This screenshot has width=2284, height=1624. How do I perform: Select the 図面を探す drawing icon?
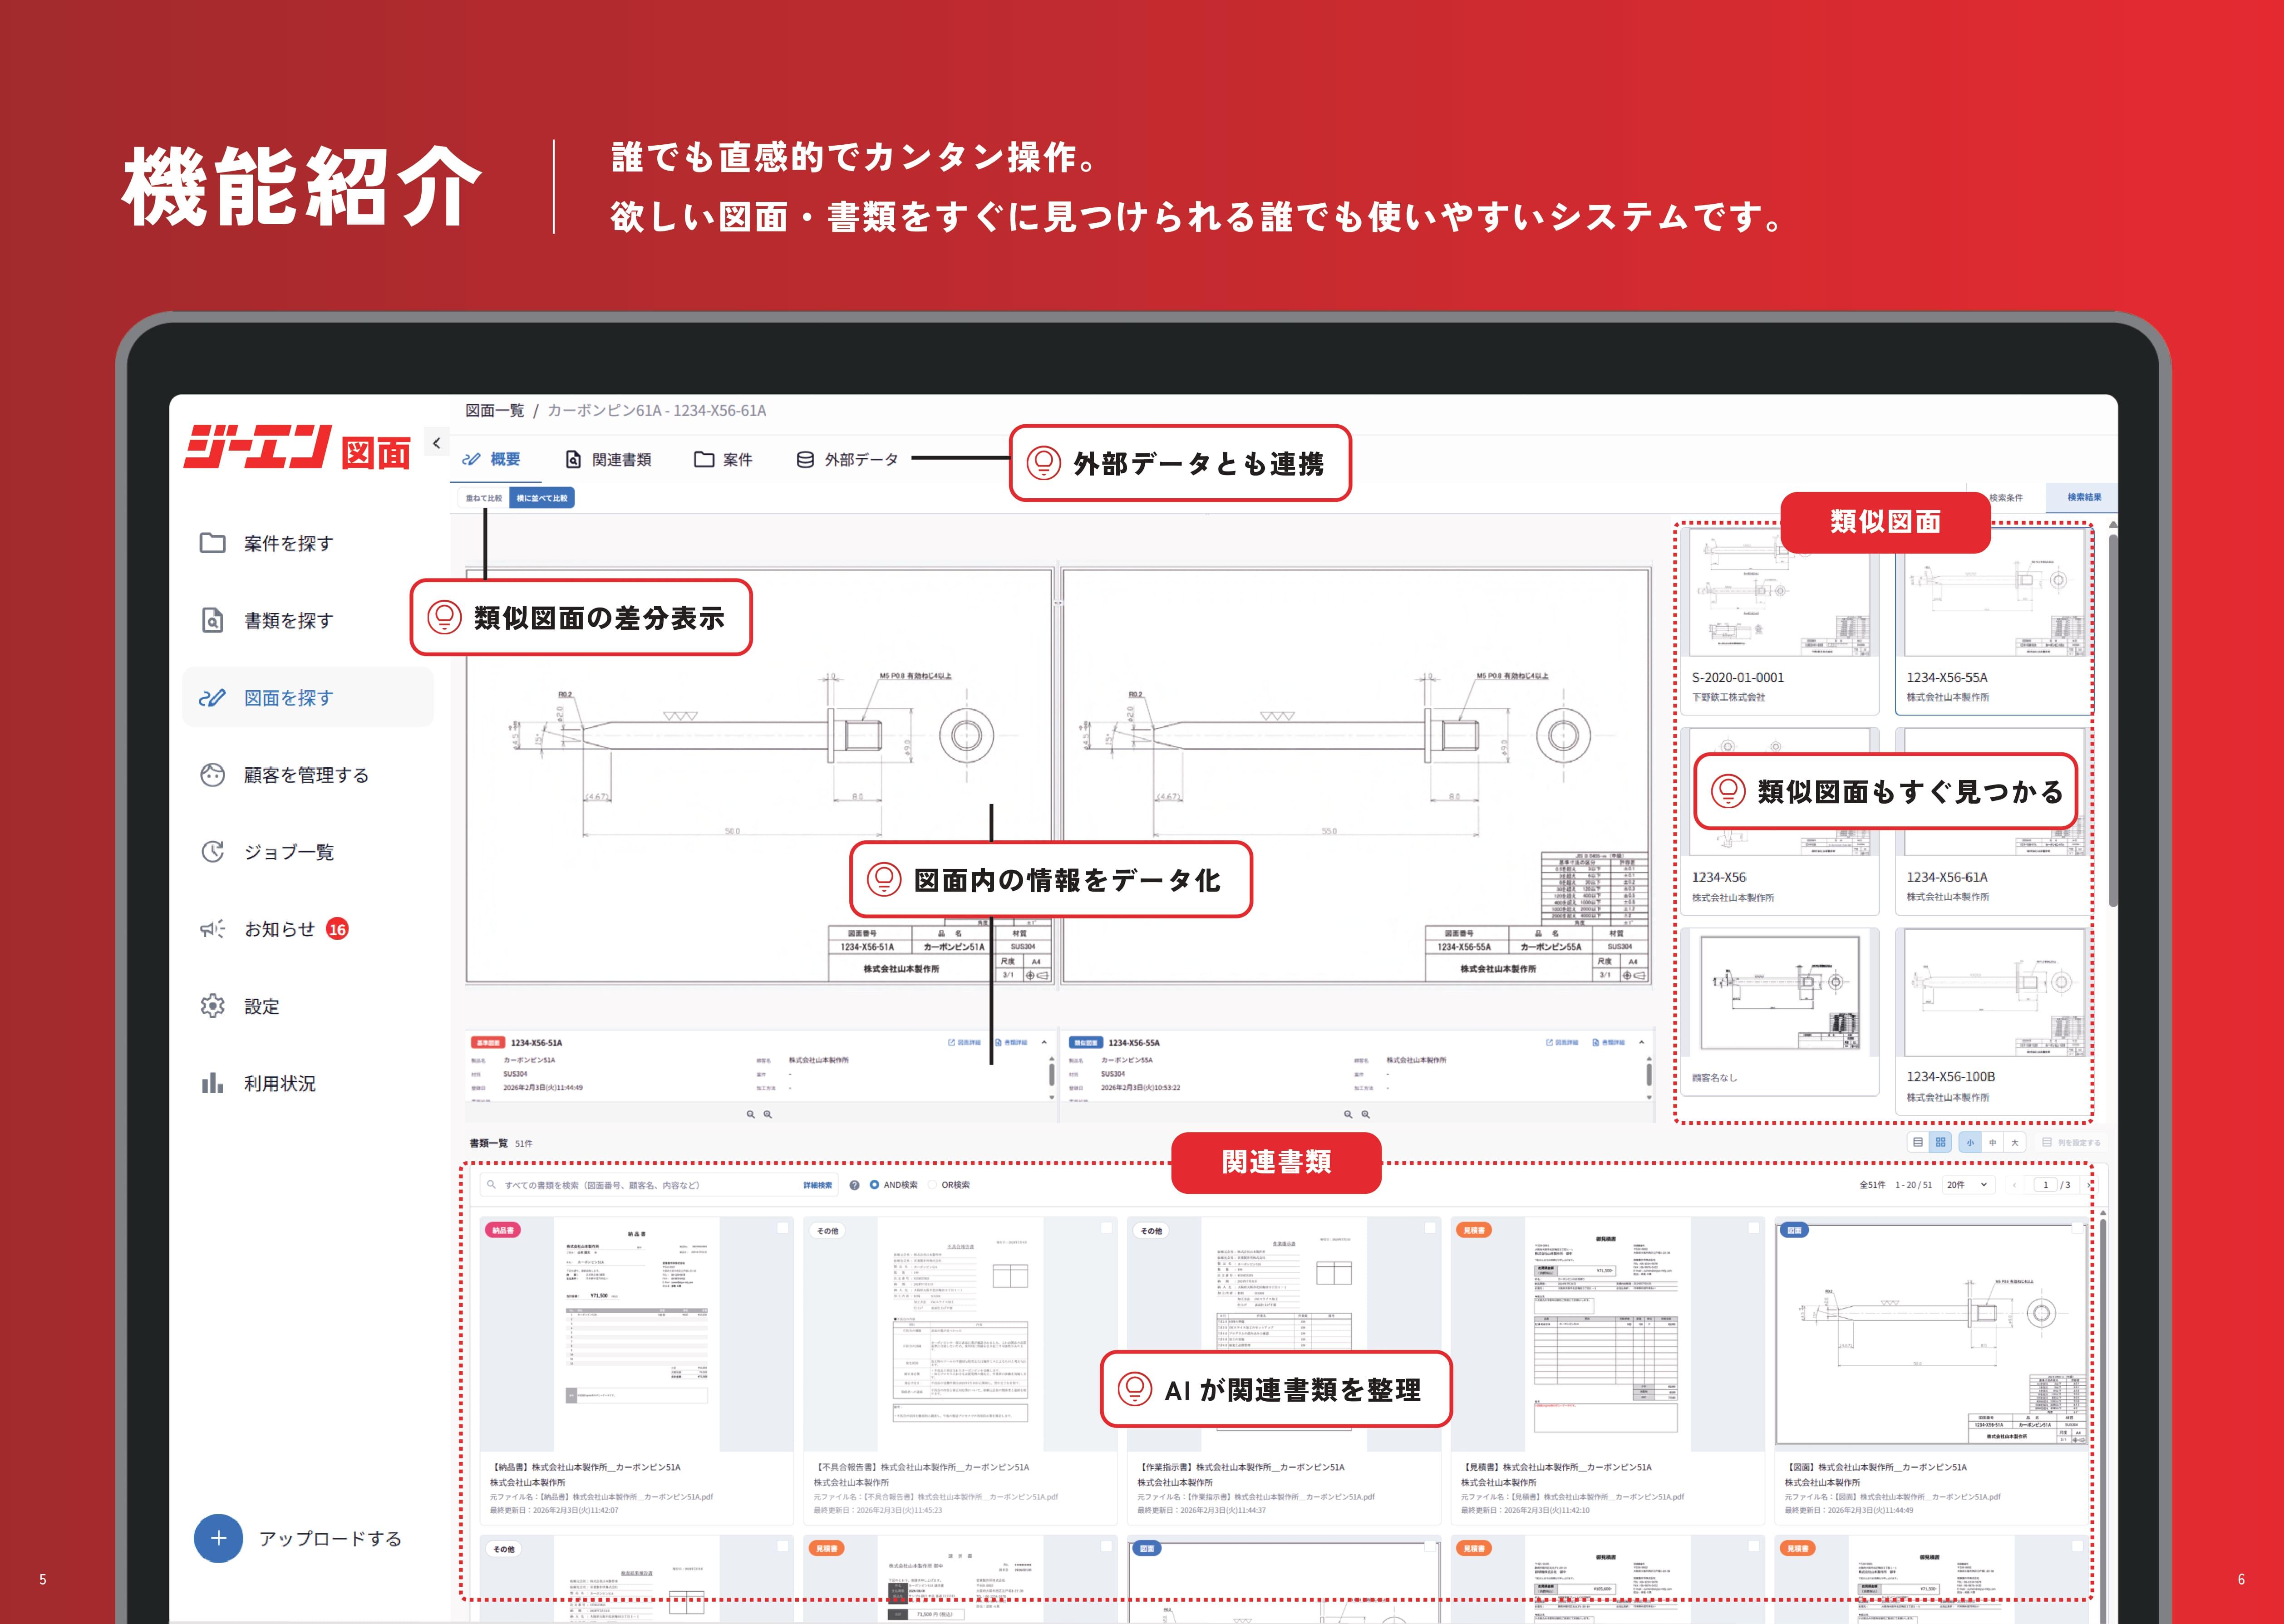212,698
